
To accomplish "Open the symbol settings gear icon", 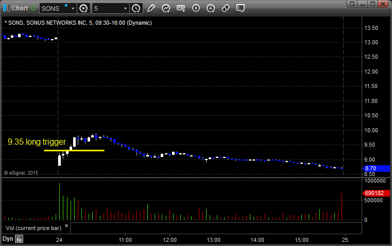I will click(x=84, y=8).
